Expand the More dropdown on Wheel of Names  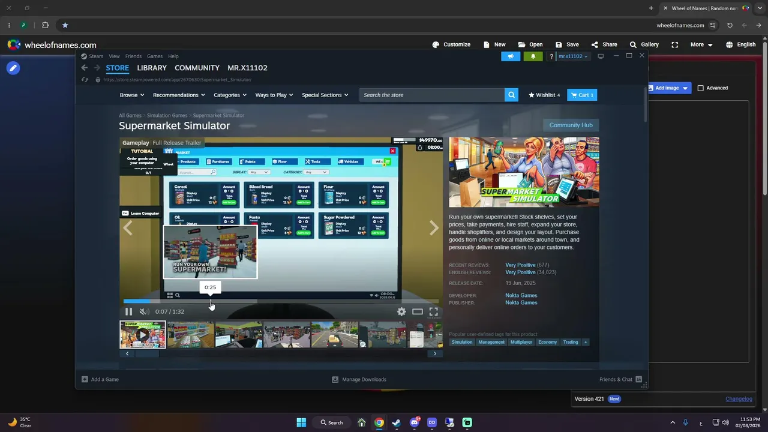coord(701,44)
